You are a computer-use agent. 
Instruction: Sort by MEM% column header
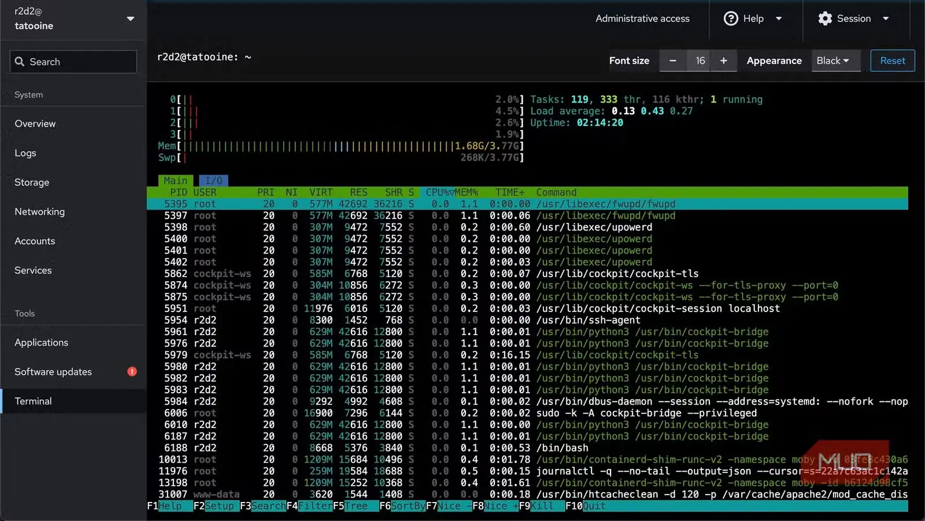click(467, 192)
